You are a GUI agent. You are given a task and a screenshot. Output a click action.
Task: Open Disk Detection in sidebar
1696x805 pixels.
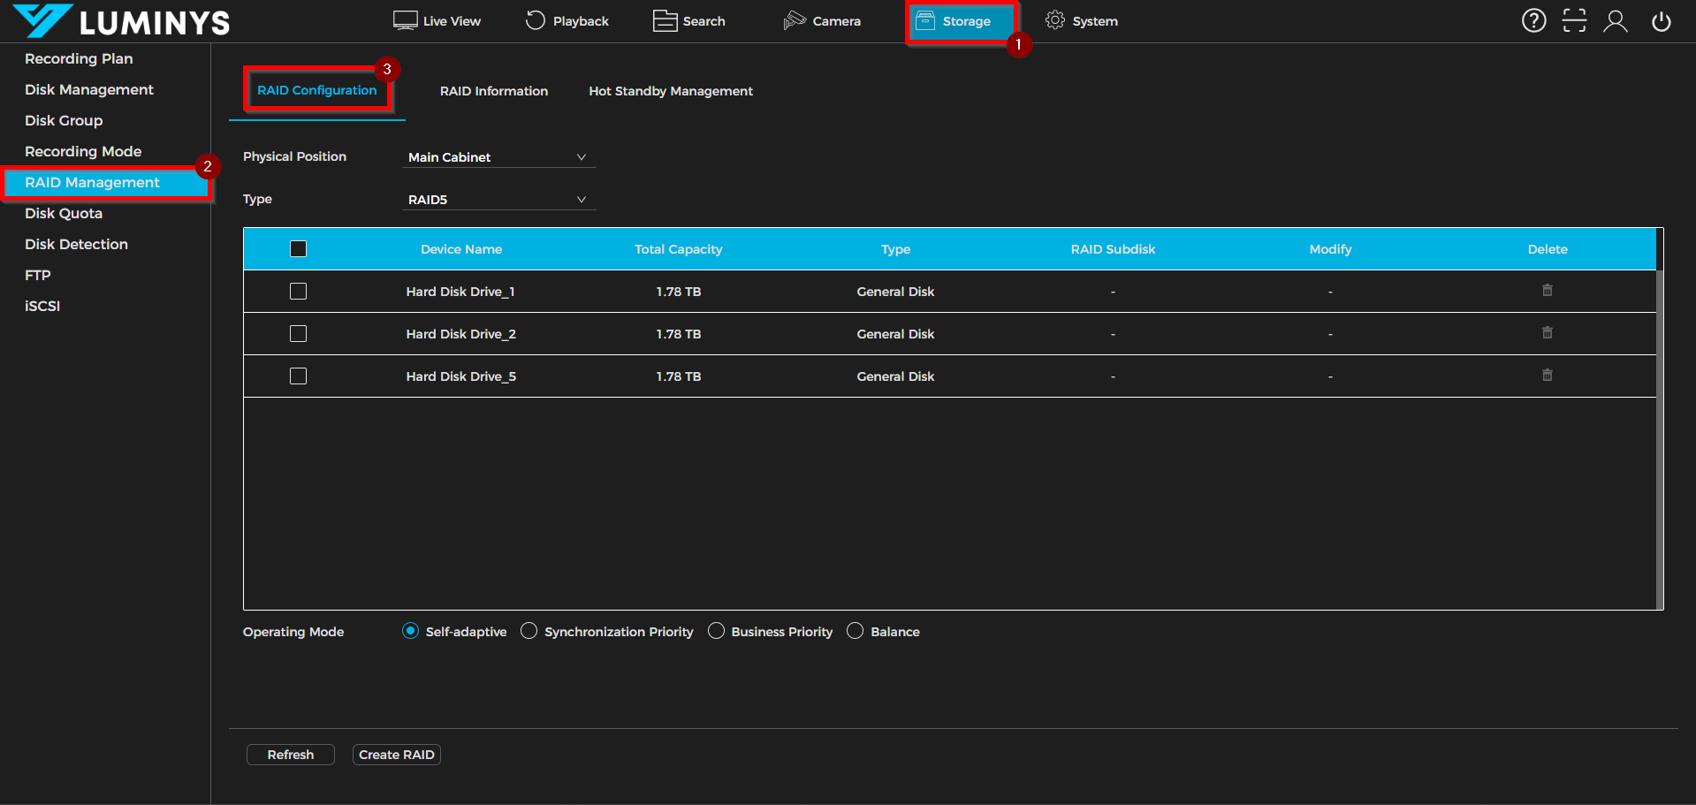click(x=76, y=244)
